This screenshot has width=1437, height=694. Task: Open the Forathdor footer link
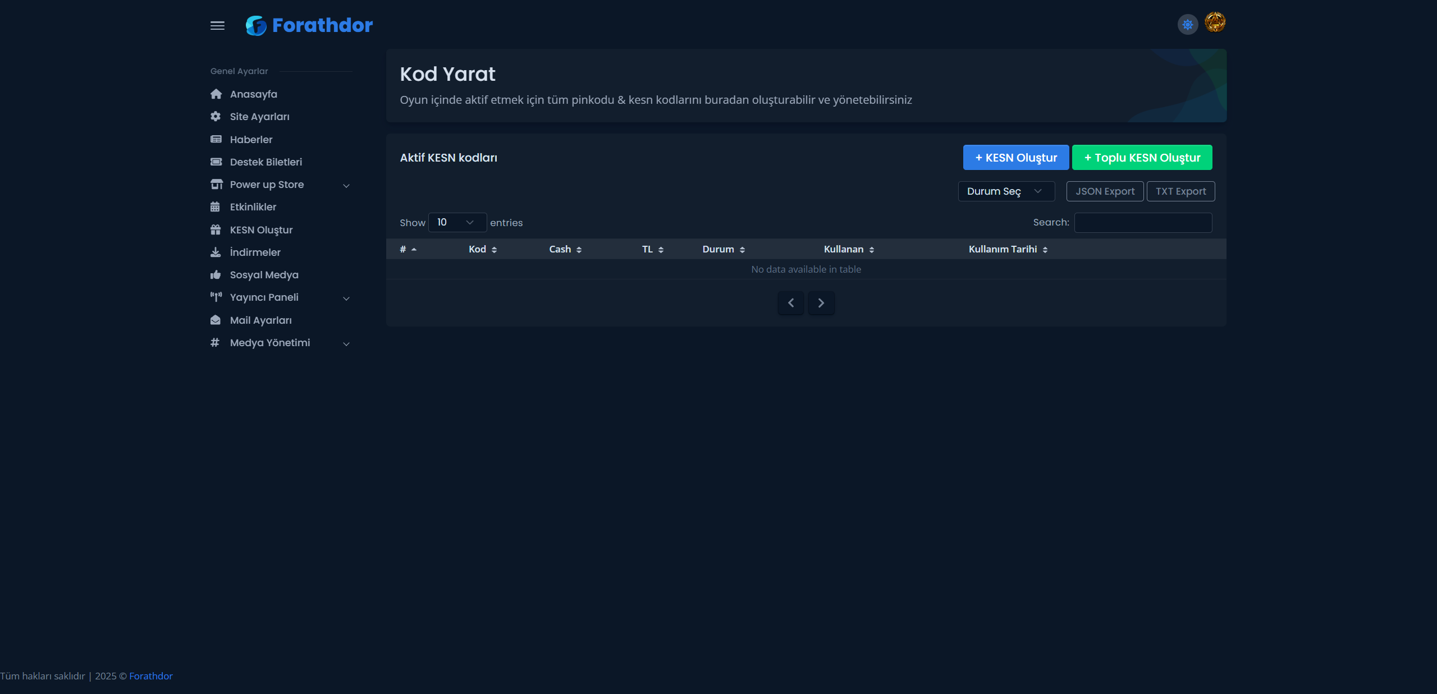151,676
